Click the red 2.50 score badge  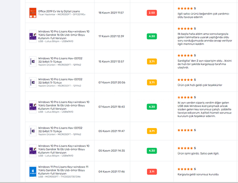(152, 13)
